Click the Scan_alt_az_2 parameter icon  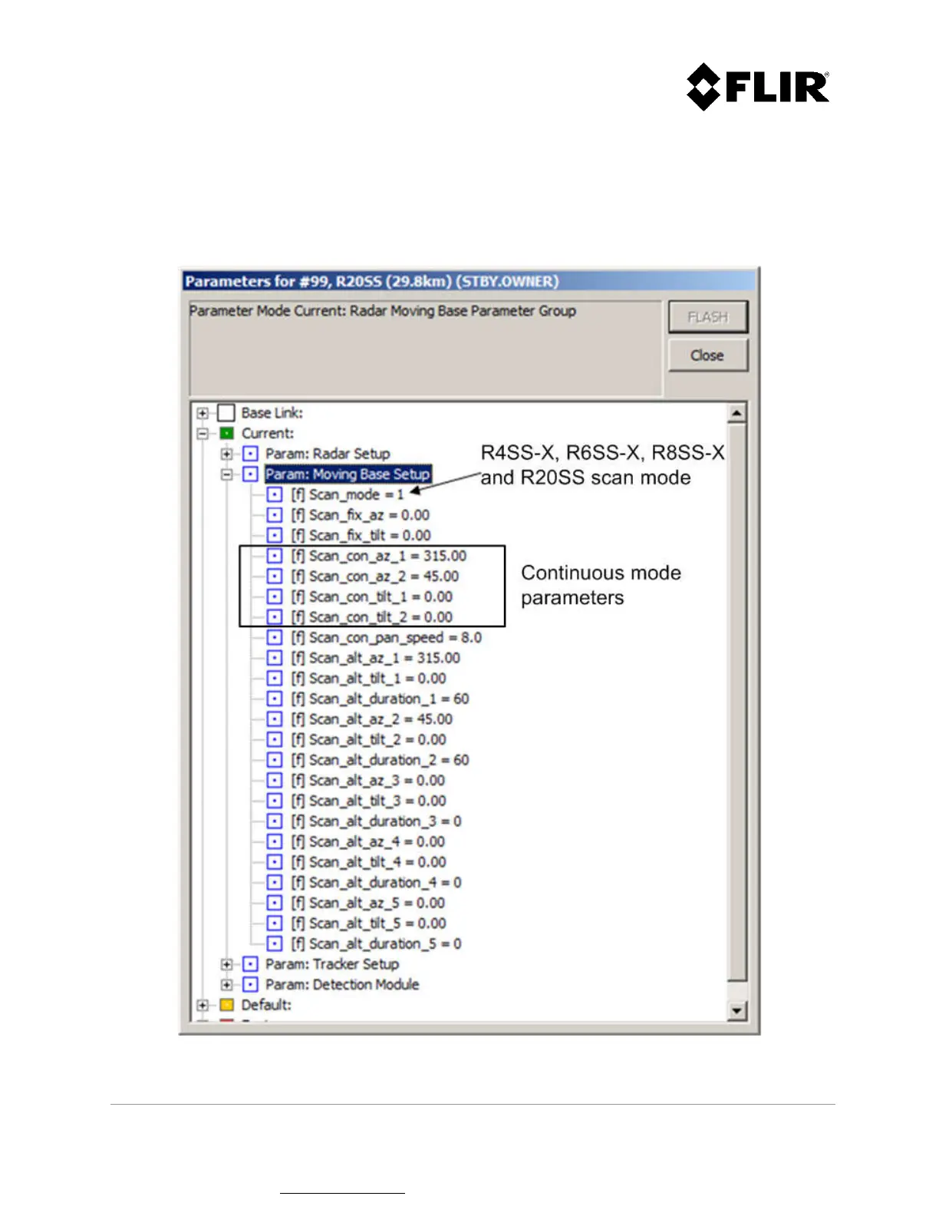[x=275, y=719]
